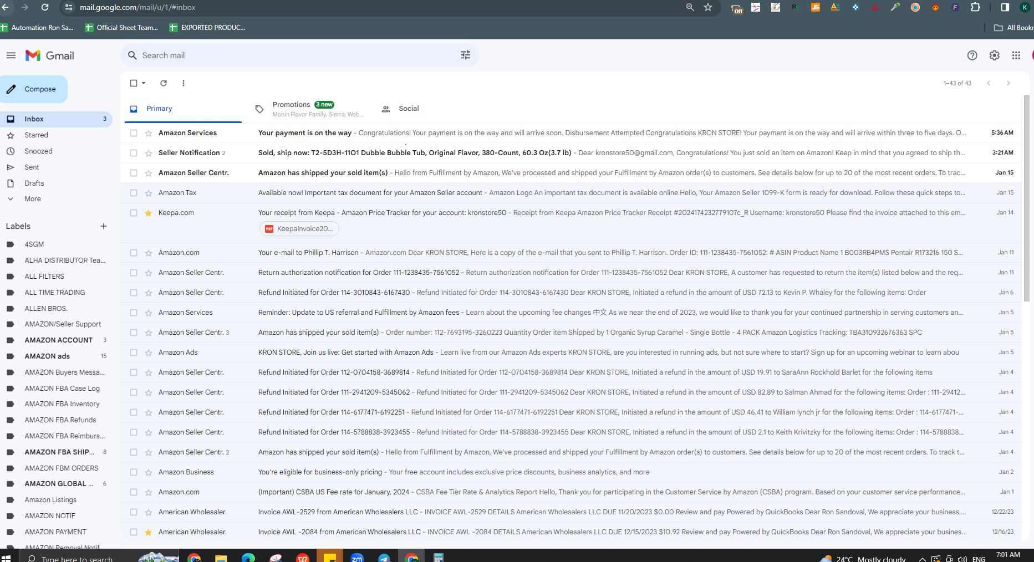Viewport: 1034px width, 562px height.
Task: Open the 4SGM label
Action: (34, 244)
